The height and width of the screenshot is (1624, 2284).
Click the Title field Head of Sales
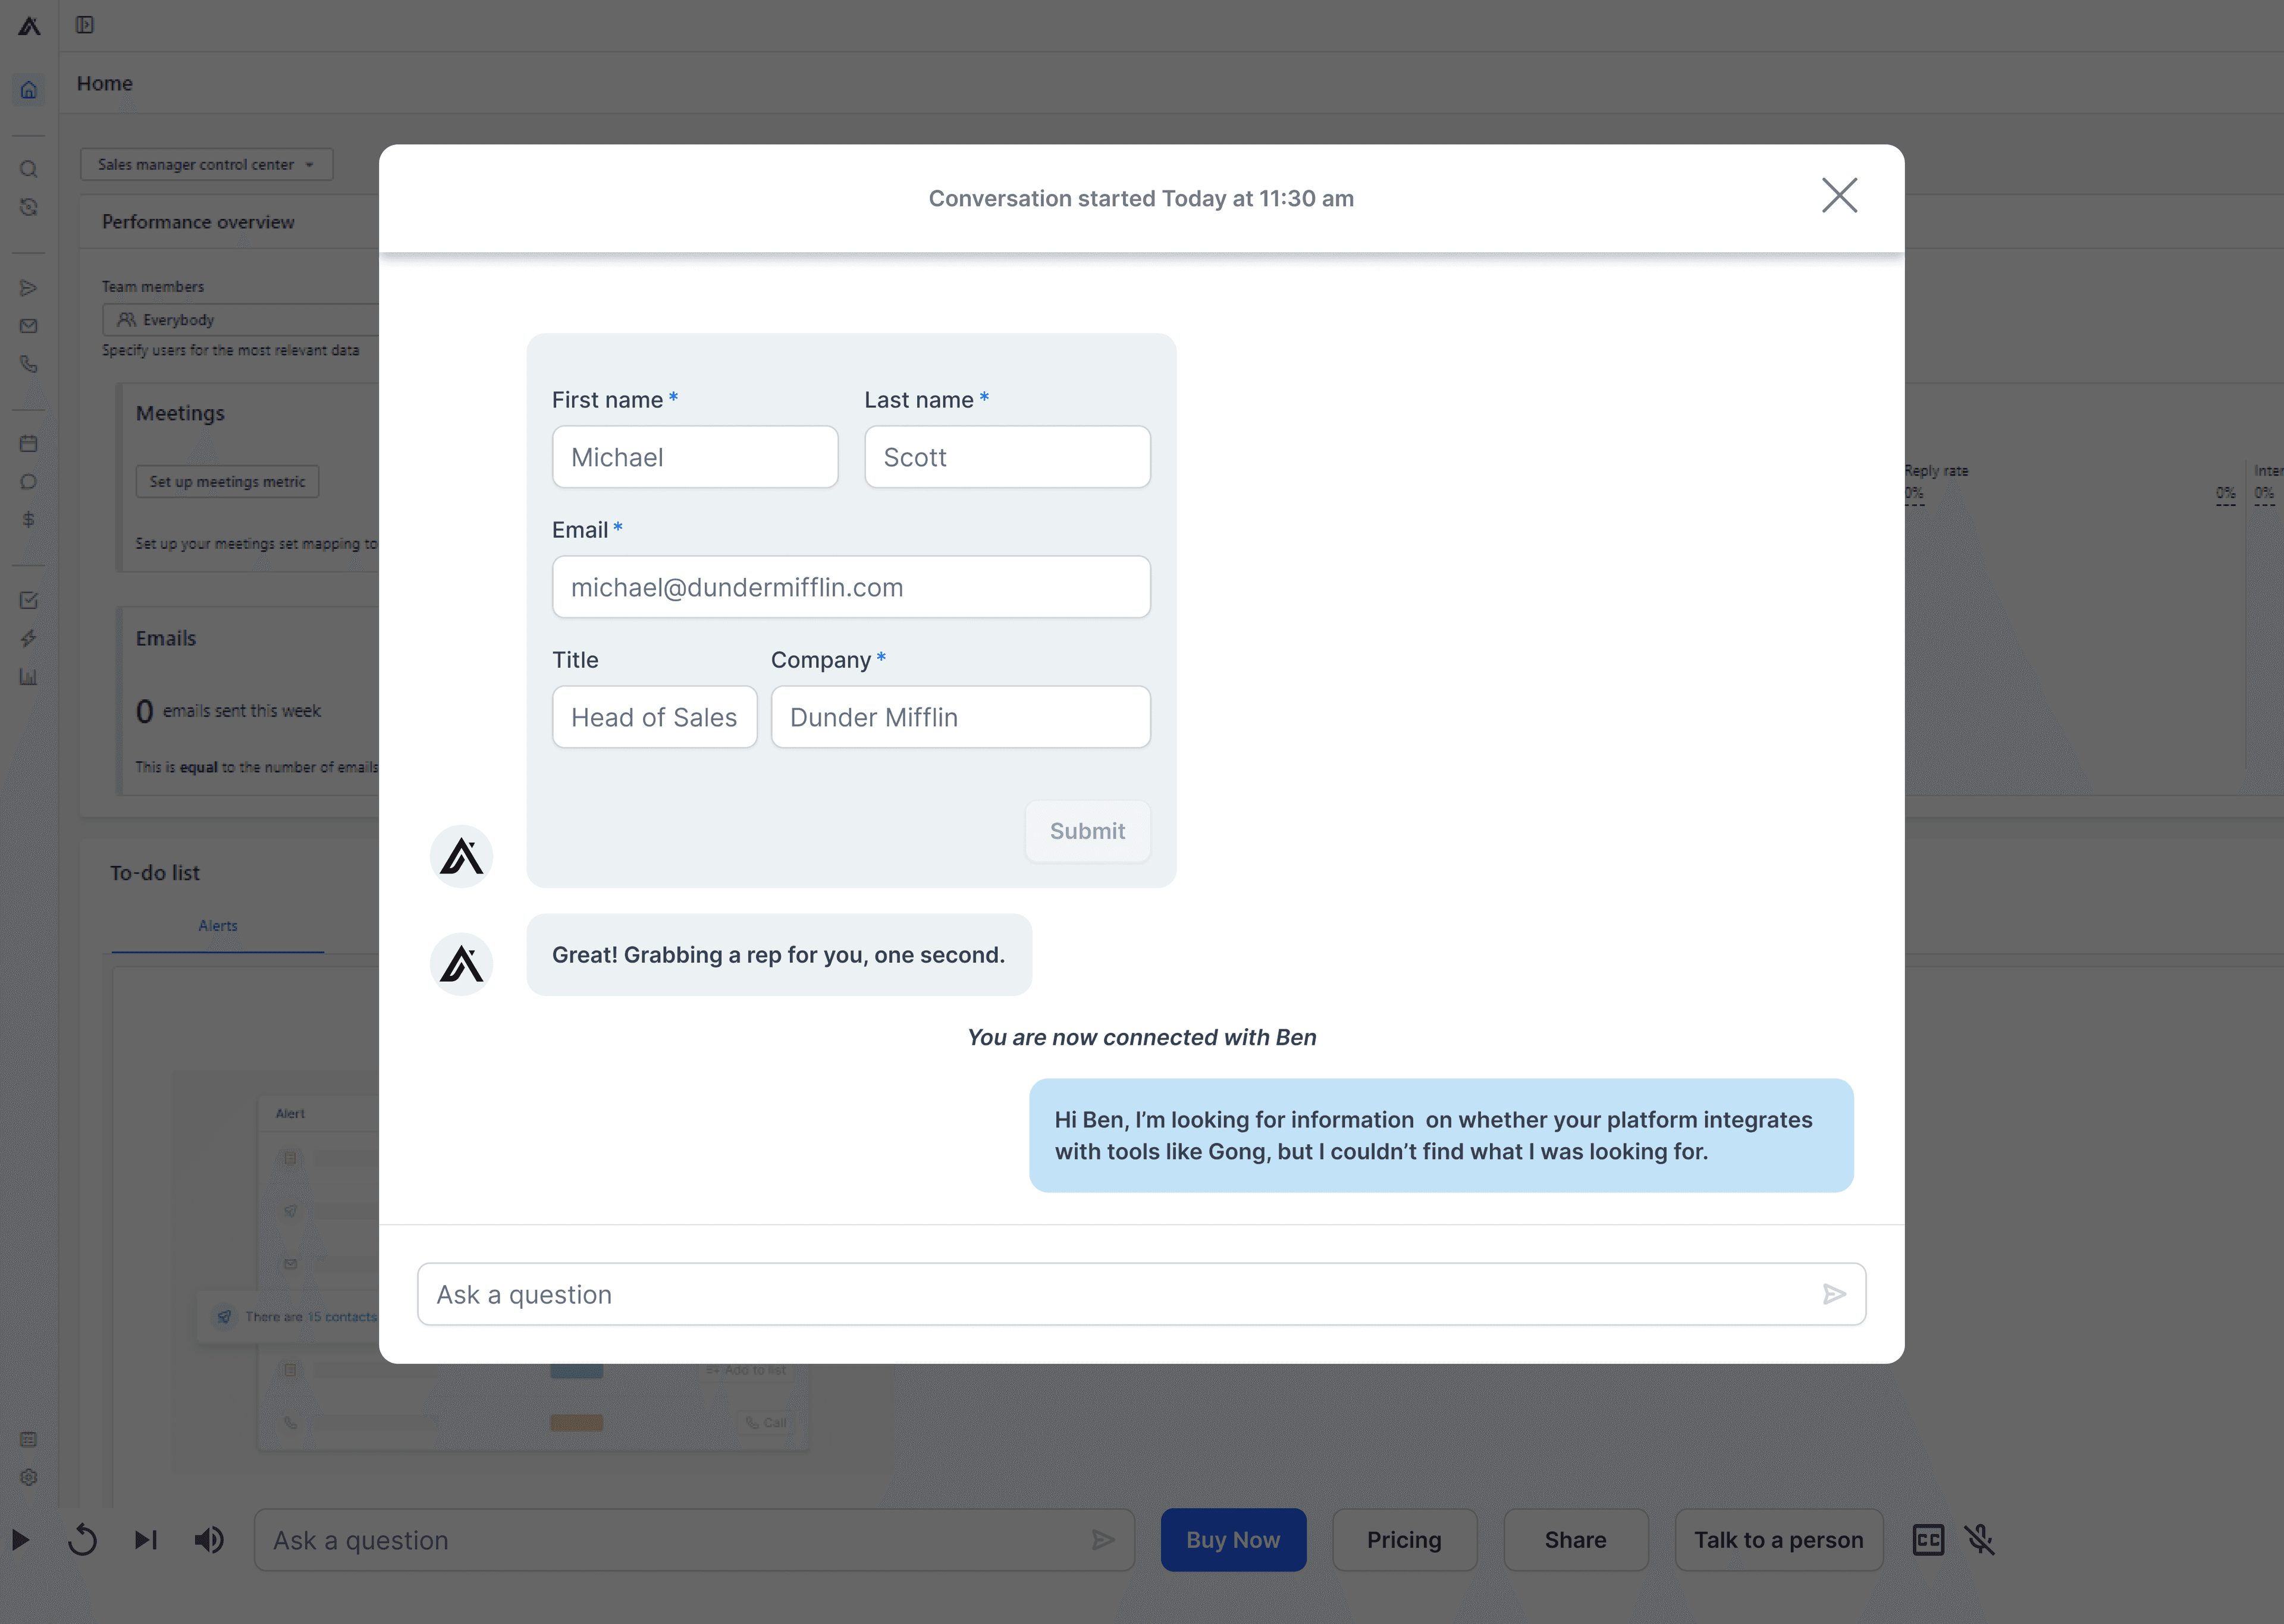(654, 717)
